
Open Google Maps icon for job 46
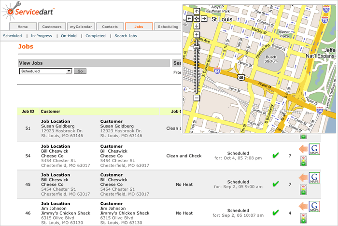[x=315, y=206]
